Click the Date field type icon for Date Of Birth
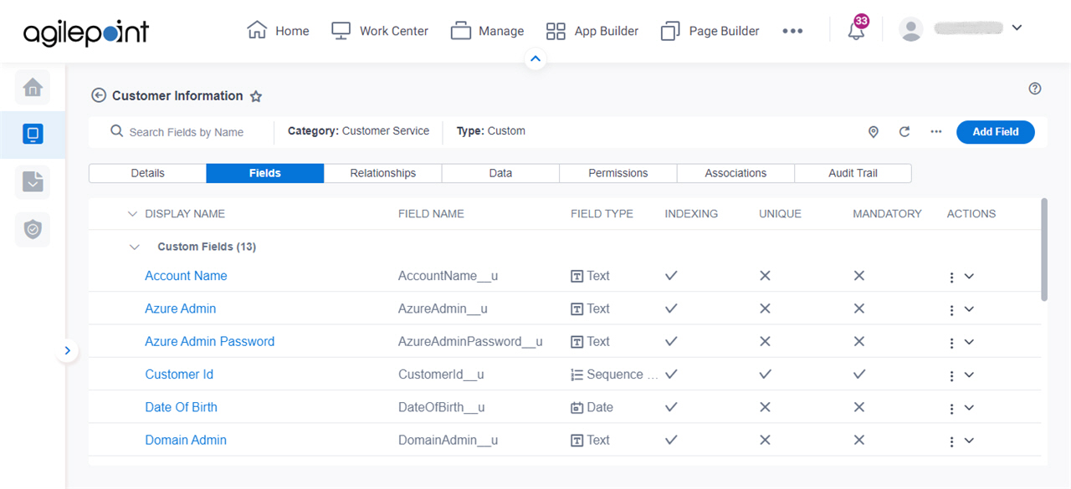This screenshot has height=489, width=1071. tap(576, 408)
